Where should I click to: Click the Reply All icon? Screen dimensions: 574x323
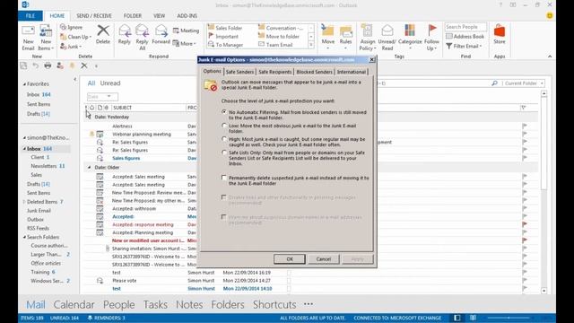[142, 31]
